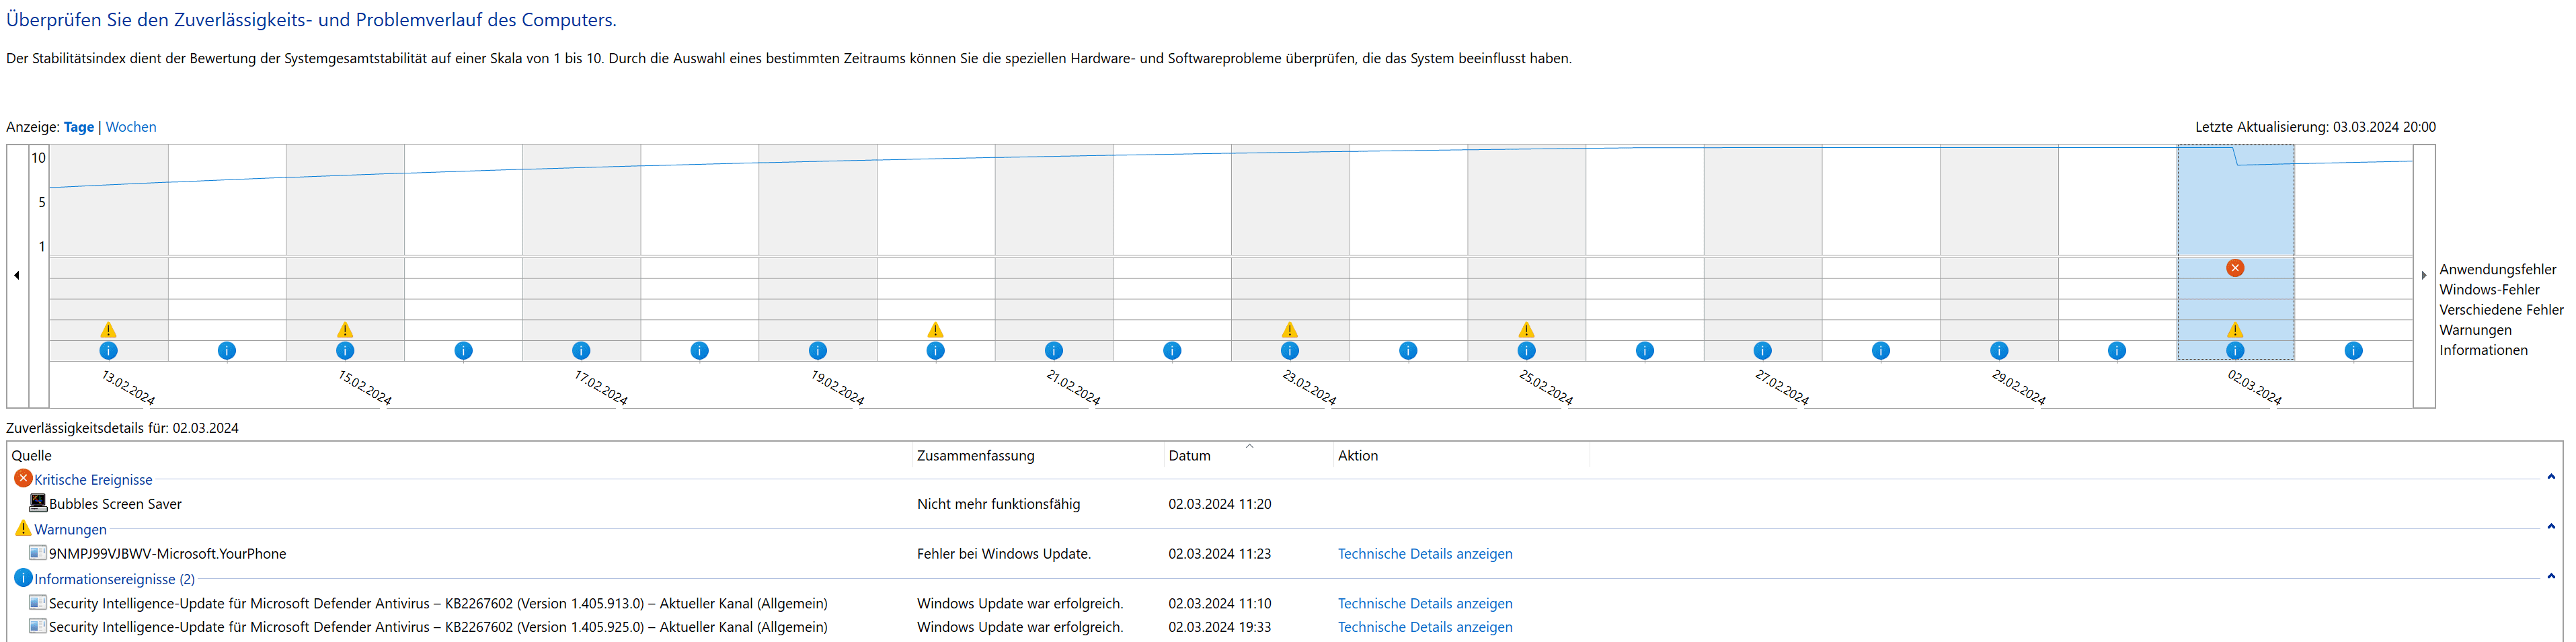Click the information icon for 21.02.2024
The height and width of the screenshot is (642, 2576).
tap(1054, 351)
